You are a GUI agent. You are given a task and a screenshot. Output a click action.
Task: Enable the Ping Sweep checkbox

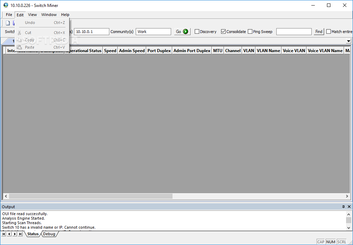(250, 32)
